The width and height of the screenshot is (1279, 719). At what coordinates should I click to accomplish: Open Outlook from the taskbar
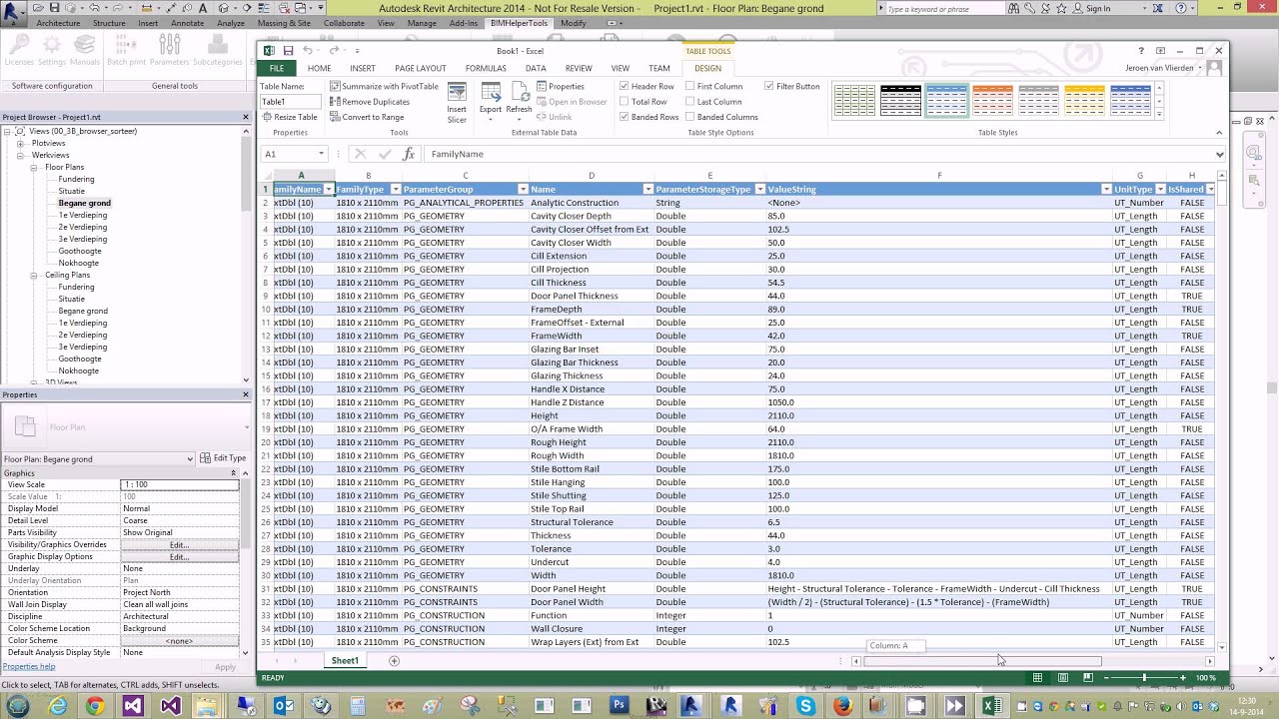tap(284, 706)
